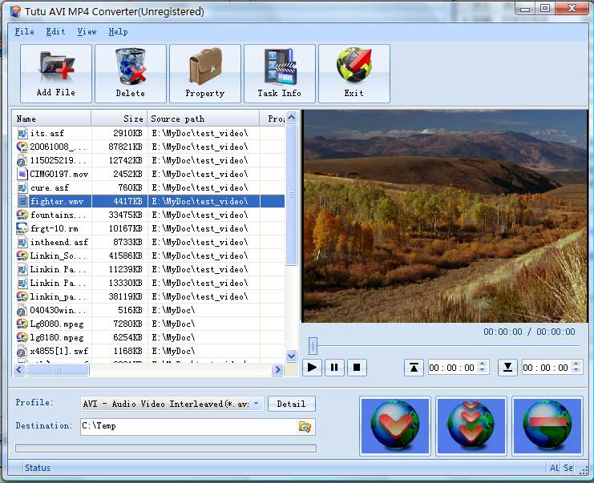594x483 pixels.
Task: Click the horizontal scrollbar left arrow
Action: pos(19,369)
